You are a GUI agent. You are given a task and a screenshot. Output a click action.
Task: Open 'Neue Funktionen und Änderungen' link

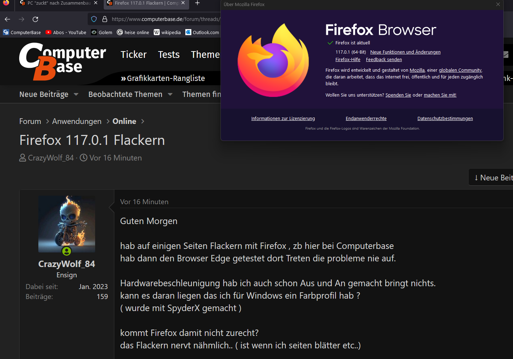tap(405, 52)
